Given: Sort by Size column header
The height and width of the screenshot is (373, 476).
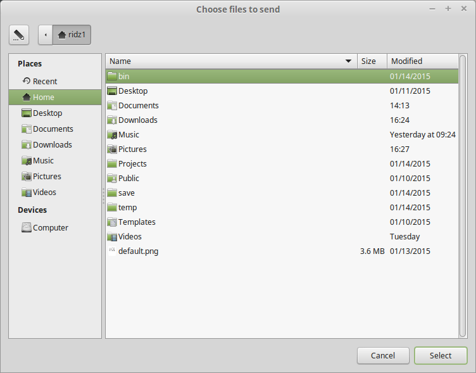Looking at the screenshot, I should click(372, 61).
